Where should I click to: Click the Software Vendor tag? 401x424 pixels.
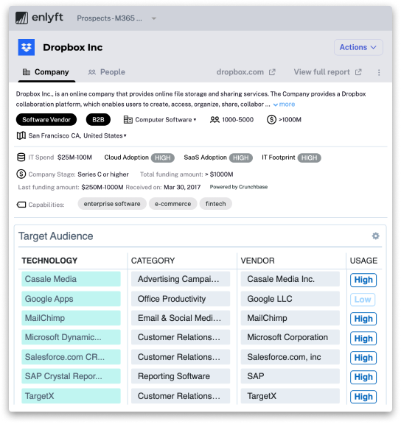tap(46, 120)
